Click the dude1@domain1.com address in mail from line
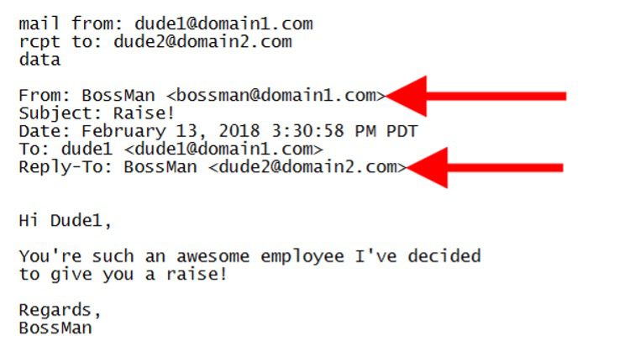The width and height of the screenshot is (641, 357). [x=223, y=24]
